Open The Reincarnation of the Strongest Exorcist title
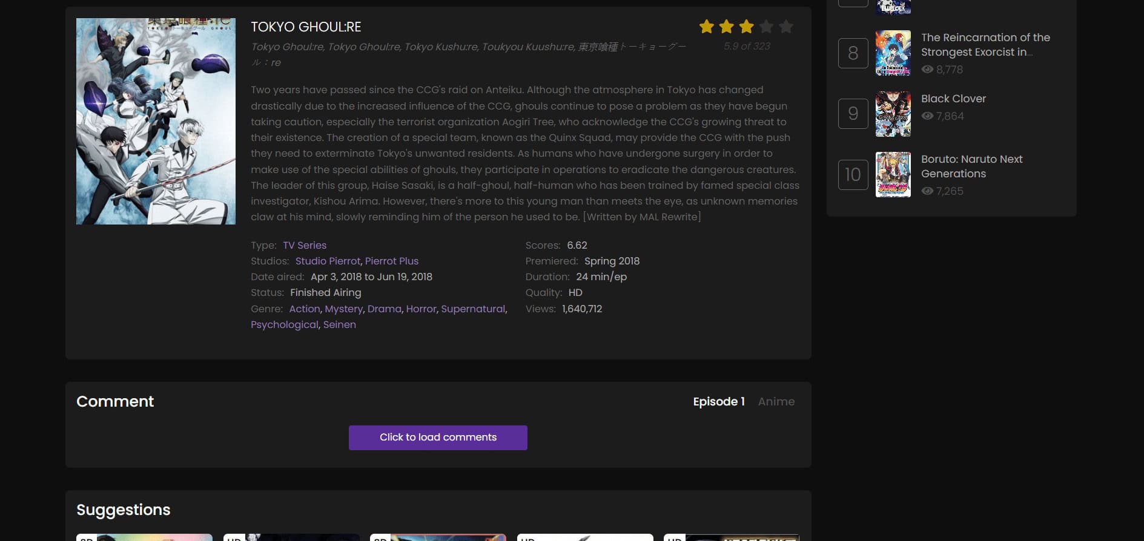 [985, 45]
